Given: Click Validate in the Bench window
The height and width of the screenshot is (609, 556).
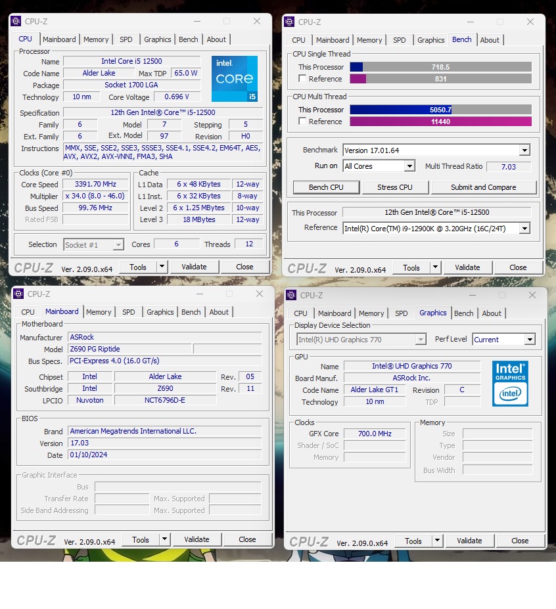Looking at the screenshot, I should pos(467,267).
